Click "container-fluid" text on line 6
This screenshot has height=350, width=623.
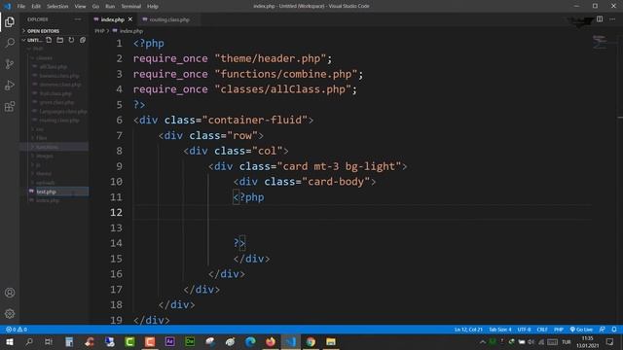point(255,120)
